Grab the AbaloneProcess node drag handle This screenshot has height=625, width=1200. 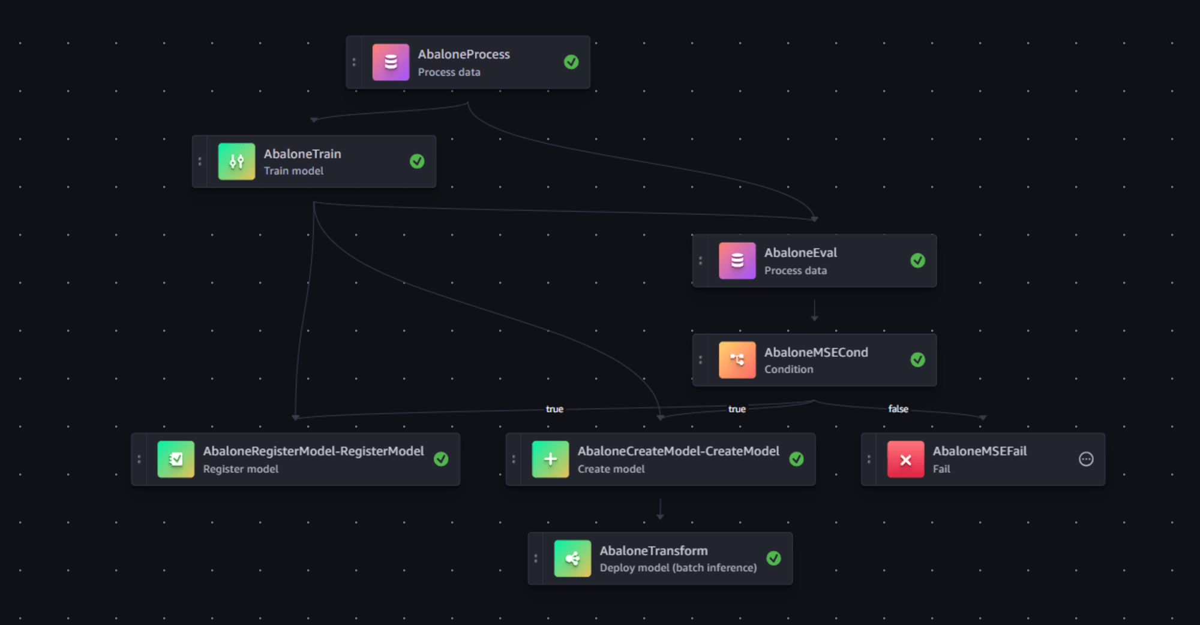354,62
